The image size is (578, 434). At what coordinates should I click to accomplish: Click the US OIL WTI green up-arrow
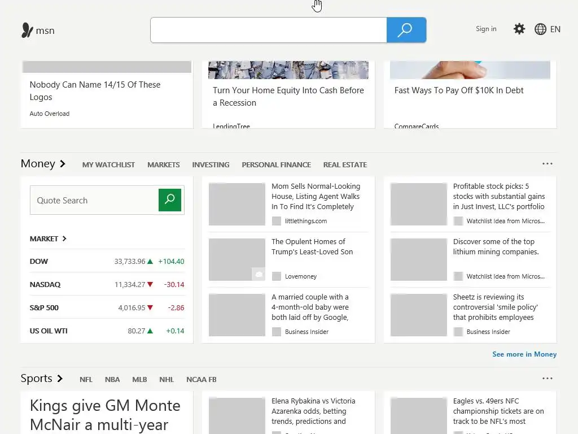(150, 331)
